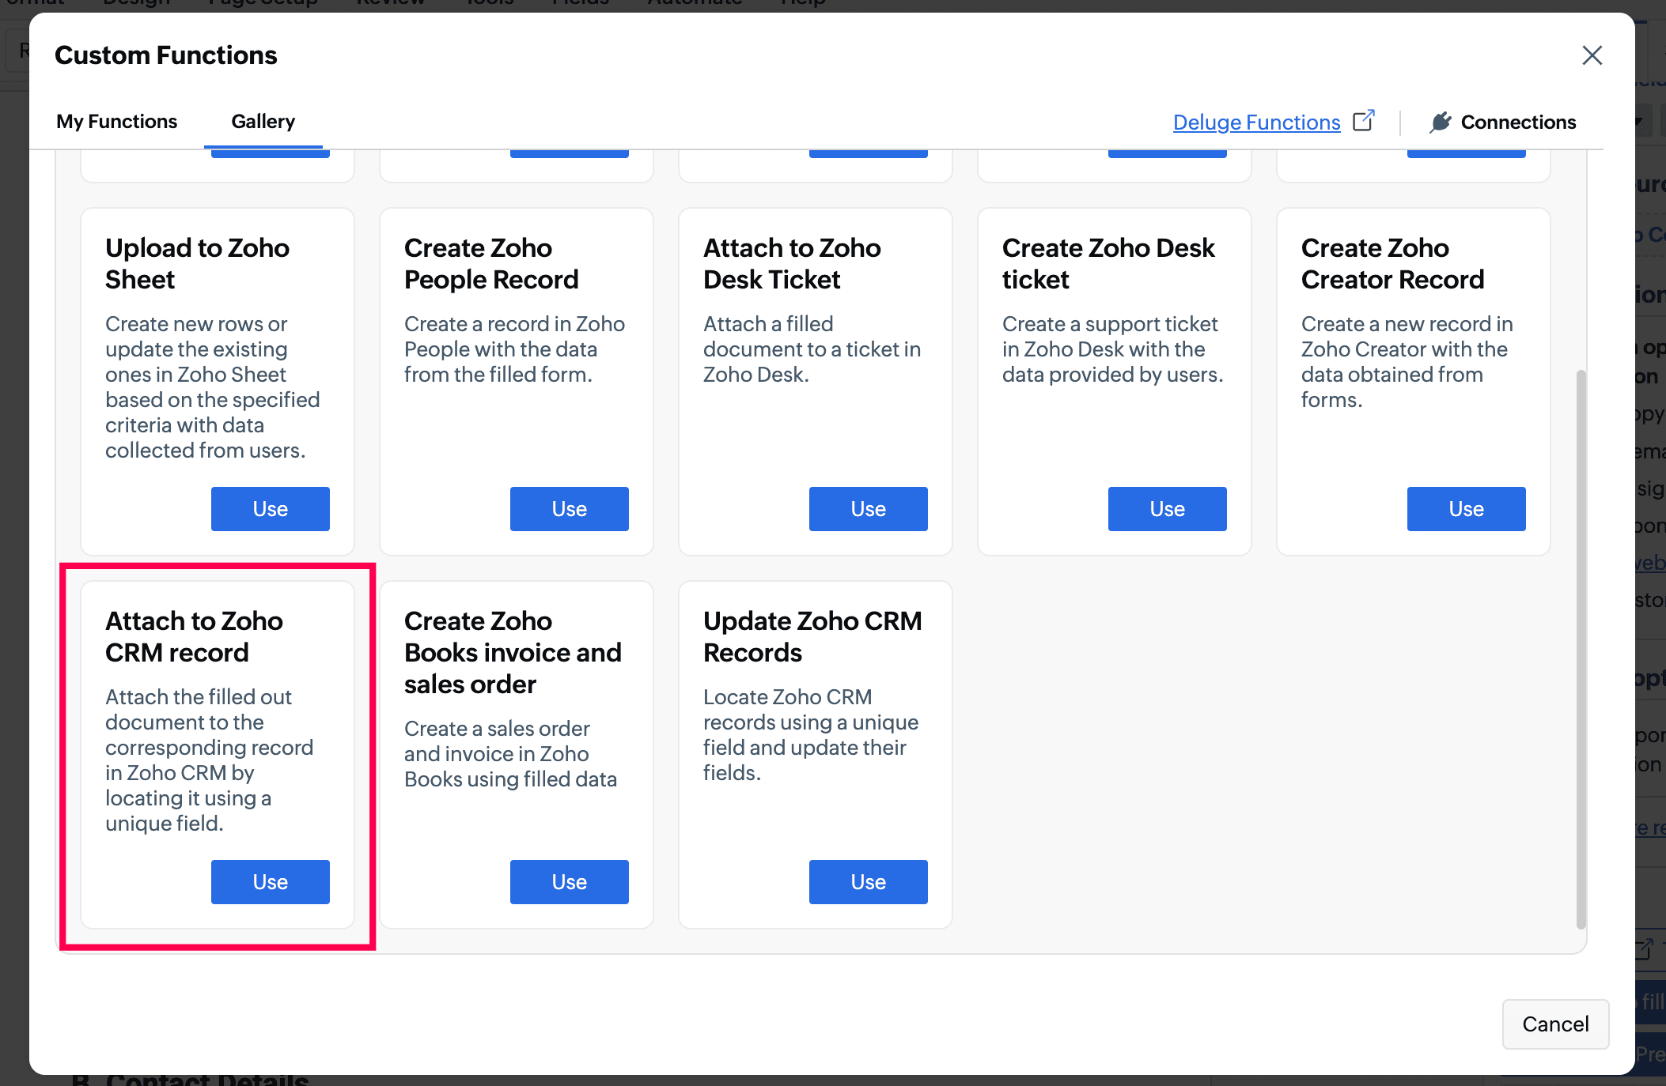Open the Deluge Functions link
The width and height of the screenshot is (1666, 1086).
(1256, 123)
